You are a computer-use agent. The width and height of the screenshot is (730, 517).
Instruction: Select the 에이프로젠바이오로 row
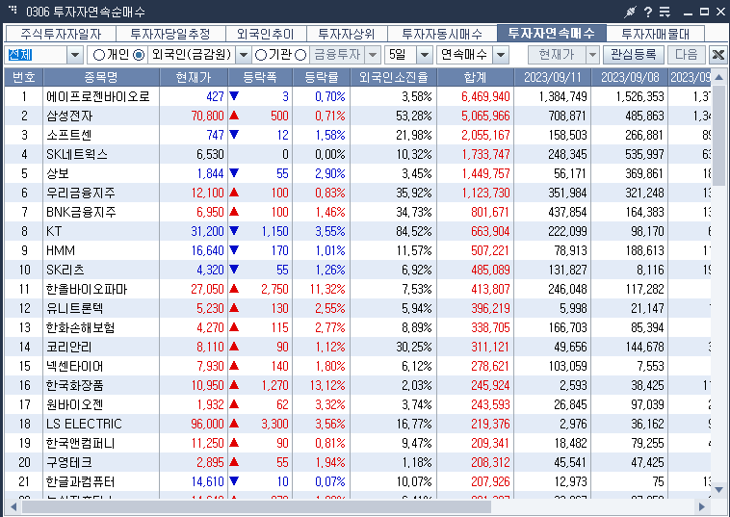357,96
